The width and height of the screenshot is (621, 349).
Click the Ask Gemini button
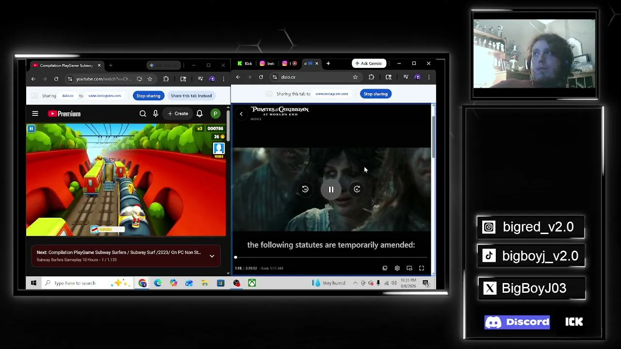[369, 63]
